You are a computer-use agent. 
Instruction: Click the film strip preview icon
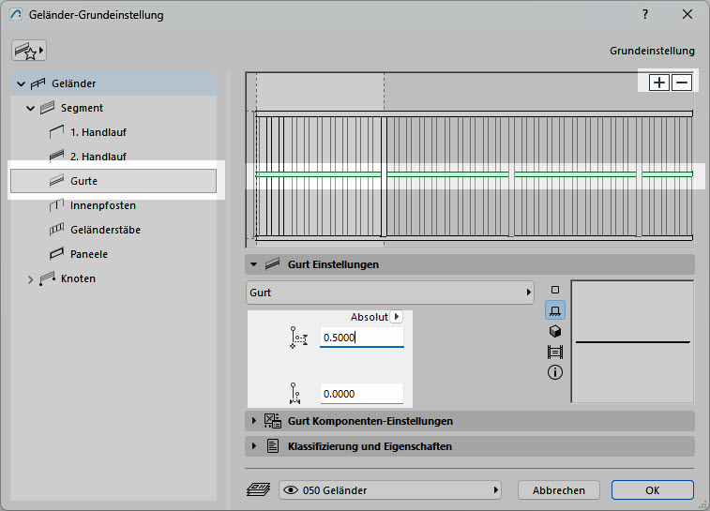click(x=554, y=352)
